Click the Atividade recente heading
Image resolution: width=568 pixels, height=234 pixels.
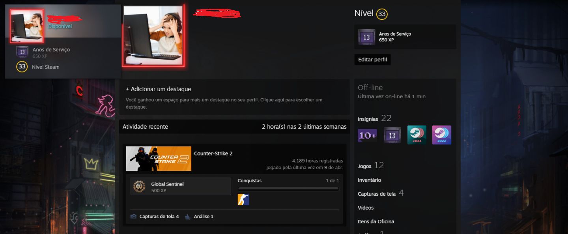click(x=145, y=127)
